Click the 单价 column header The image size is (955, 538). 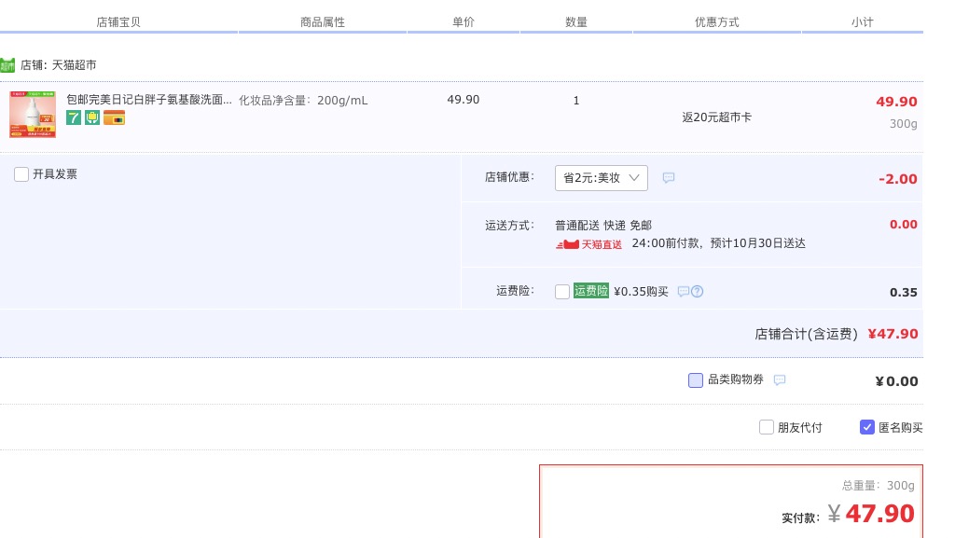[463, 21]
